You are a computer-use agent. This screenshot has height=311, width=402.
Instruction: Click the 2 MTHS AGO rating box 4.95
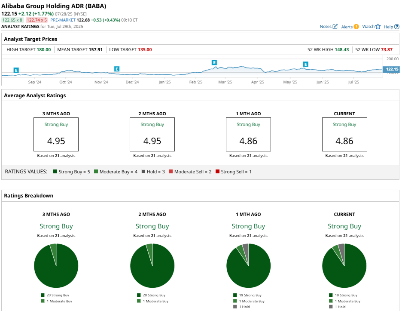tap(152, 134)
